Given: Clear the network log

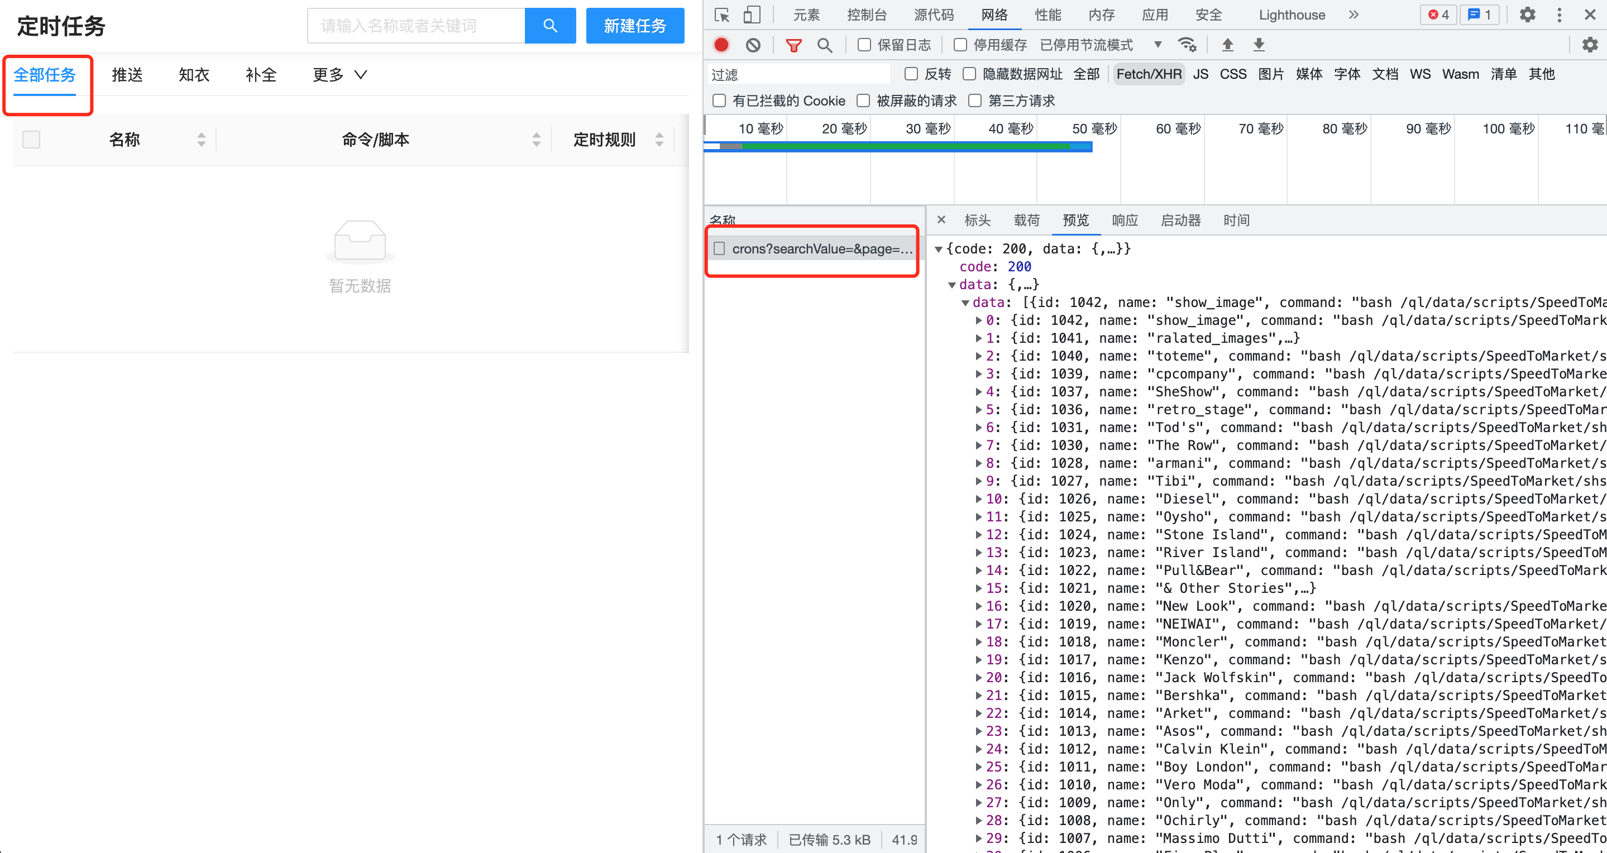Looking at the screenshot, I should [753, 45].
